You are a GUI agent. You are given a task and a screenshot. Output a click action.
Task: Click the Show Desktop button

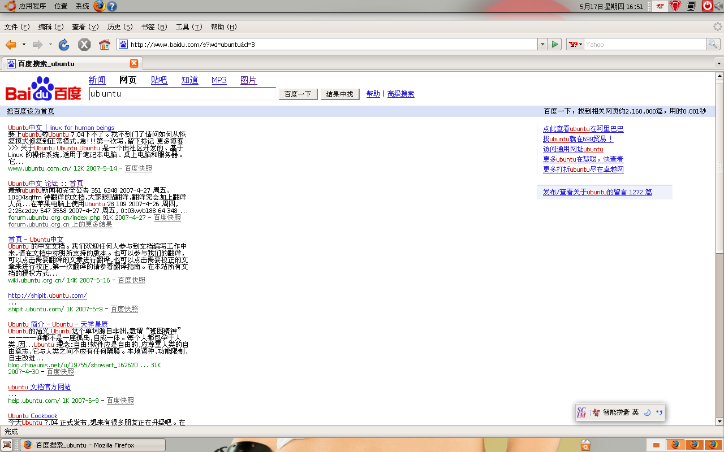6,445
